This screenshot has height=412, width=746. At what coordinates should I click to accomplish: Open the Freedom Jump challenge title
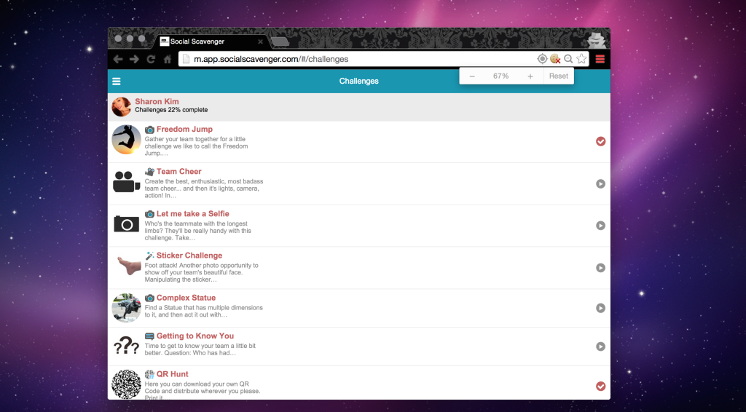(184, 130)
